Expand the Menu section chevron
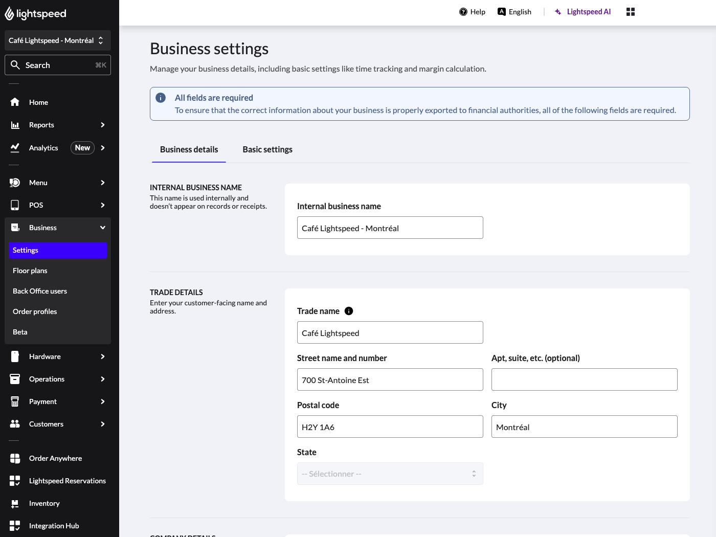The width and height of the screenshot is (716, 537). click(x=103, y=183)
